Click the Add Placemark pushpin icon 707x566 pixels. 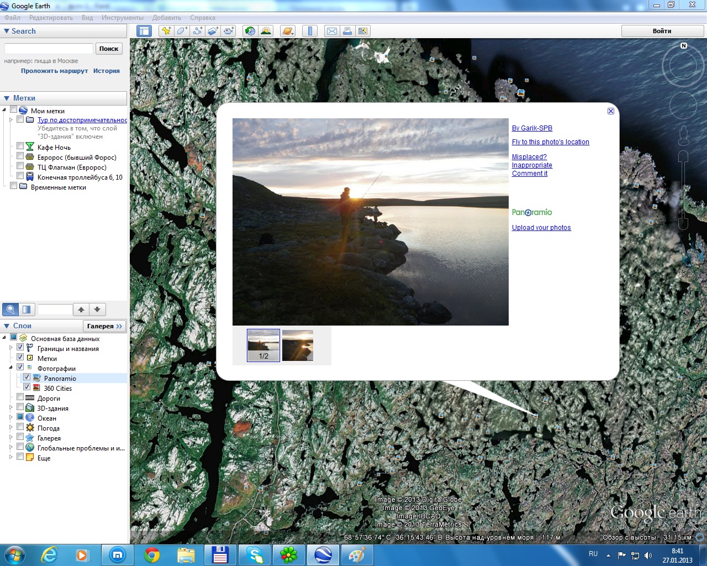[x=166, y=31]
